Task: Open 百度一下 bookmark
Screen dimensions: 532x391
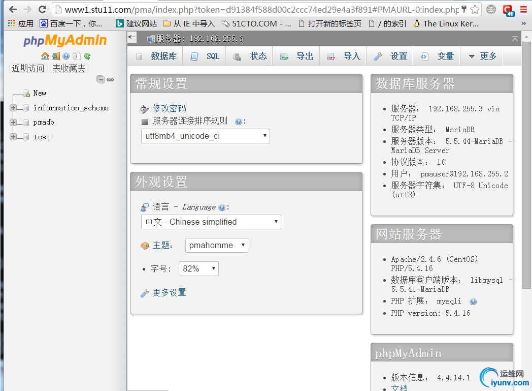Action: (71, 23)
